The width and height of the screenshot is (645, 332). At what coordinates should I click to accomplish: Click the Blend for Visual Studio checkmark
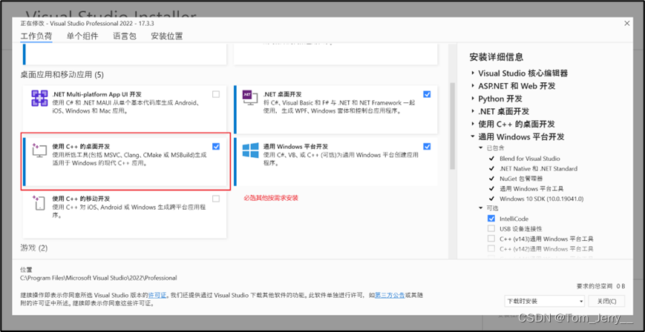tap(491, 159)
